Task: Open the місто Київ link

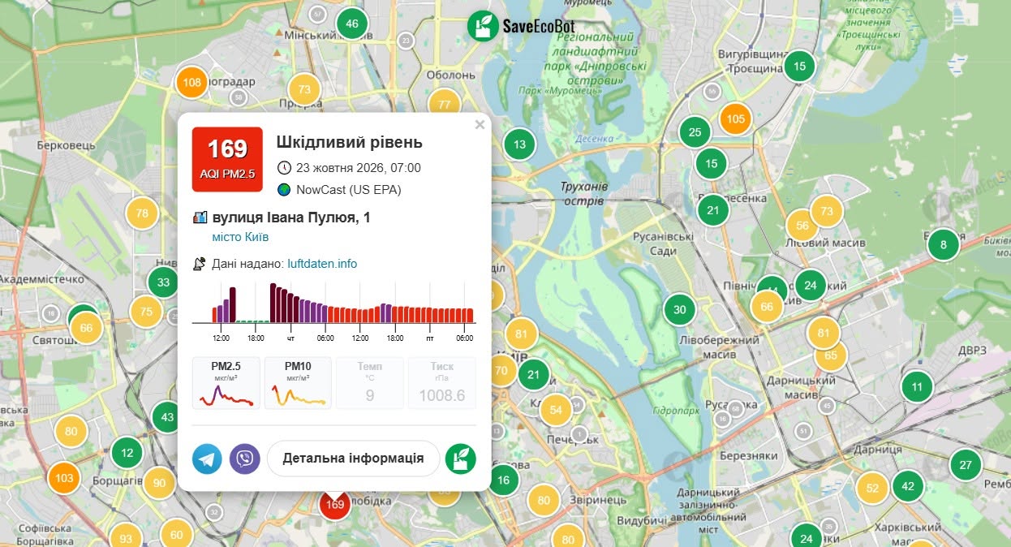Action: click(240, 237)
